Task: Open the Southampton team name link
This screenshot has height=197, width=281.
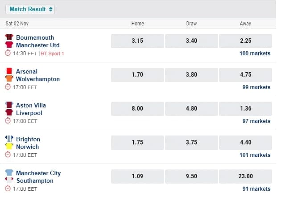Action: pyautogui.click(x=35, y=181)
